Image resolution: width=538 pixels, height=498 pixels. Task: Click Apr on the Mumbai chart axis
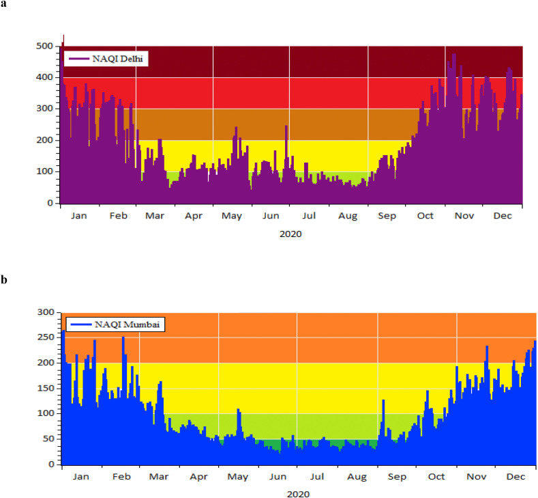pyautogui.click(x=199, y=477)
